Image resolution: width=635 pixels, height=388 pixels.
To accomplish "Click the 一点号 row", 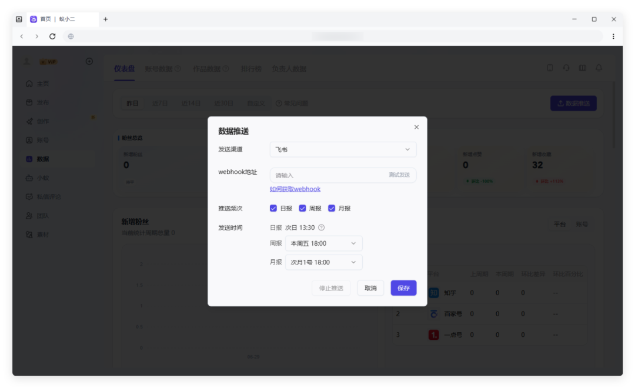I will pos(490,335).
